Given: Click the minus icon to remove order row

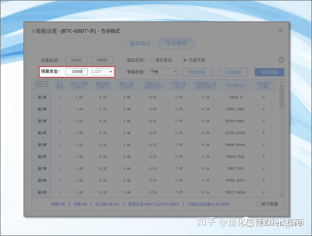Looking at the screenshot, I should [45, 84].
